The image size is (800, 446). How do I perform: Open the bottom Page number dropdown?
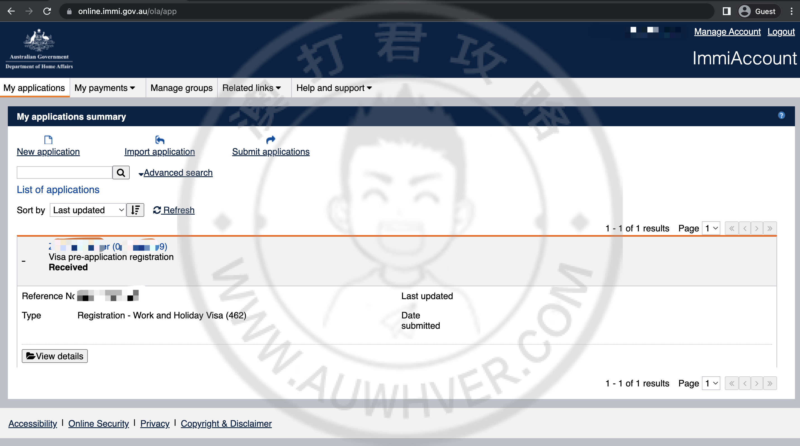tap(711, 383)
